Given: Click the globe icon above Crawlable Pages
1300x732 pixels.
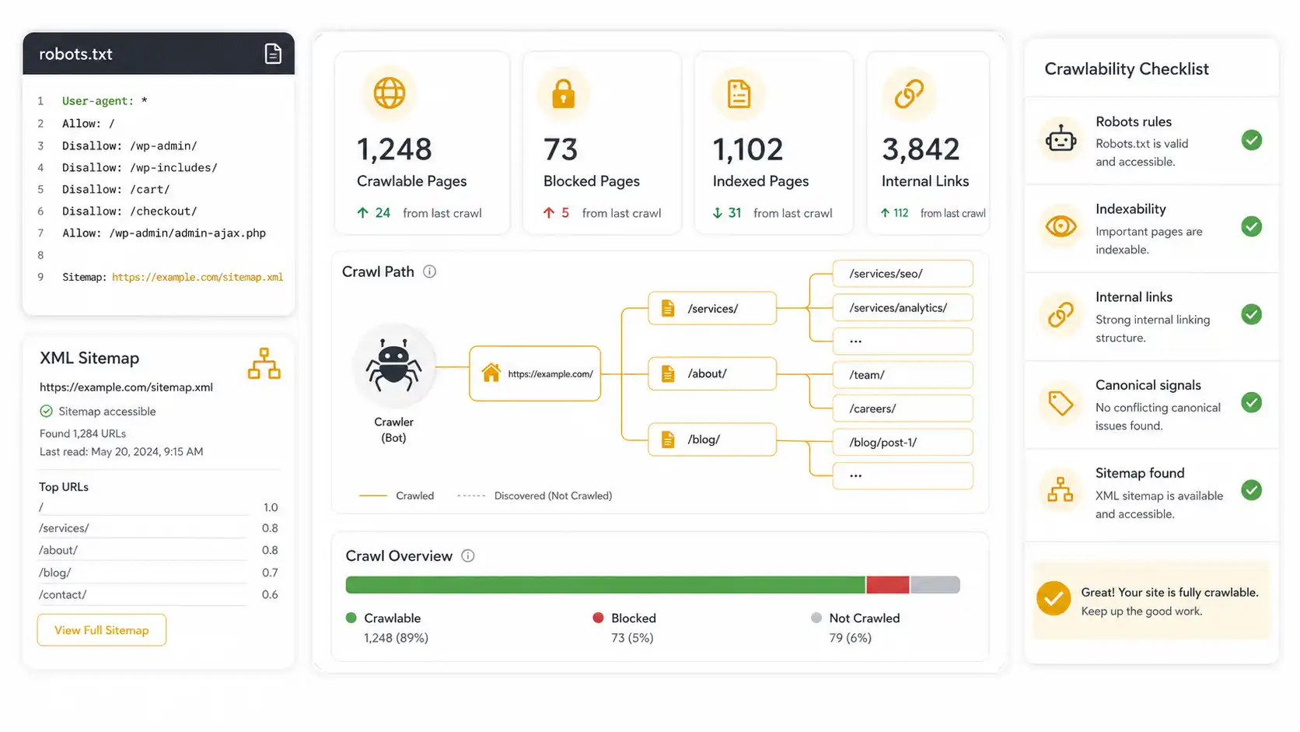Looking at the screenshot, I should click(390, 93).
